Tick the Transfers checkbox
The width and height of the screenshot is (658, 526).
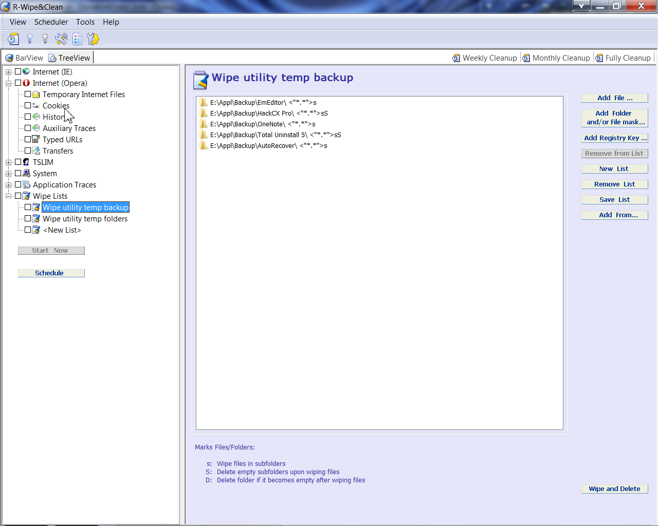(28, 151)
